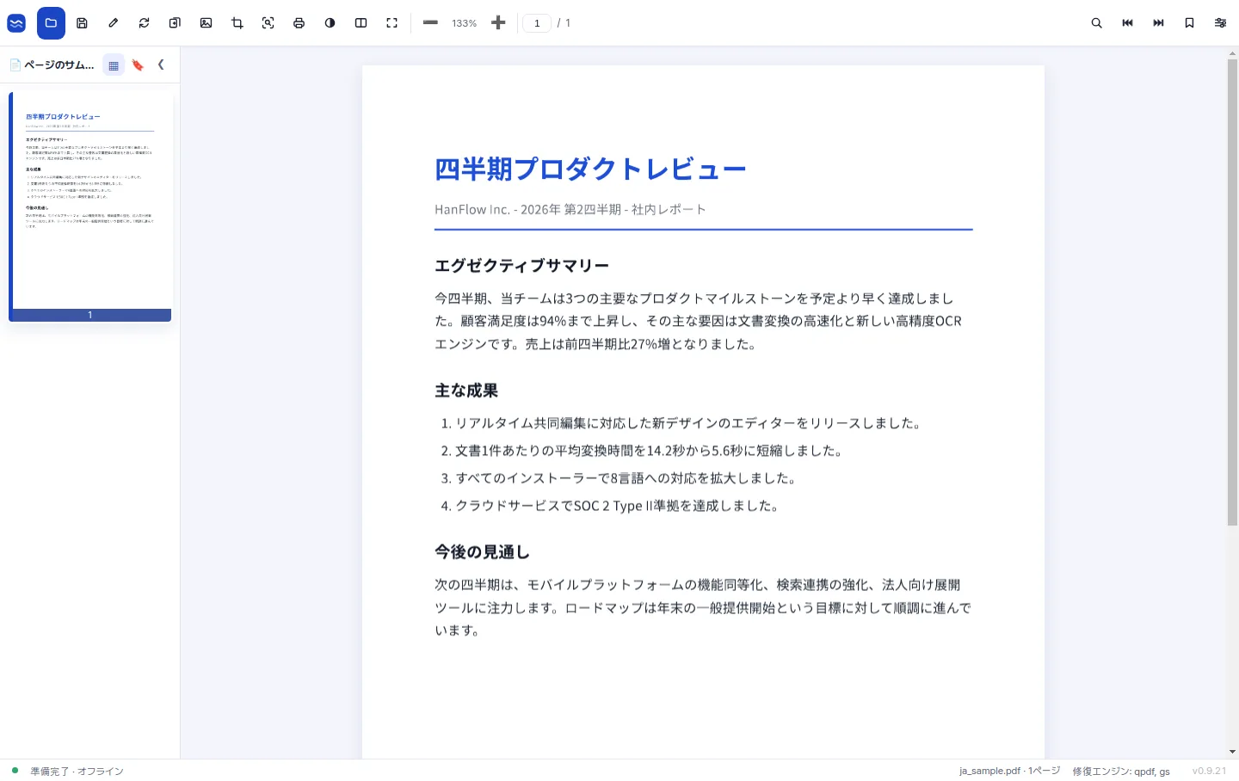The height and width of the screenshot is (781, 1239).
Task: Click the '準備完了 · オフライン' status text
Action: click(77, 772)
